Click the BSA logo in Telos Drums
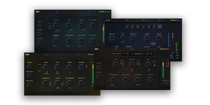Viewport: 210px width, 105px height. click(108, 20)
